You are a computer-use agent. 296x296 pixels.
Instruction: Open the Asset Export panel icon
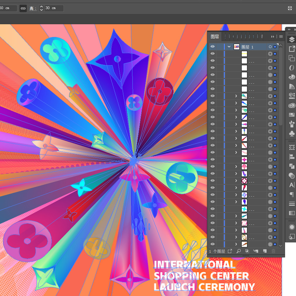[292, 49]
